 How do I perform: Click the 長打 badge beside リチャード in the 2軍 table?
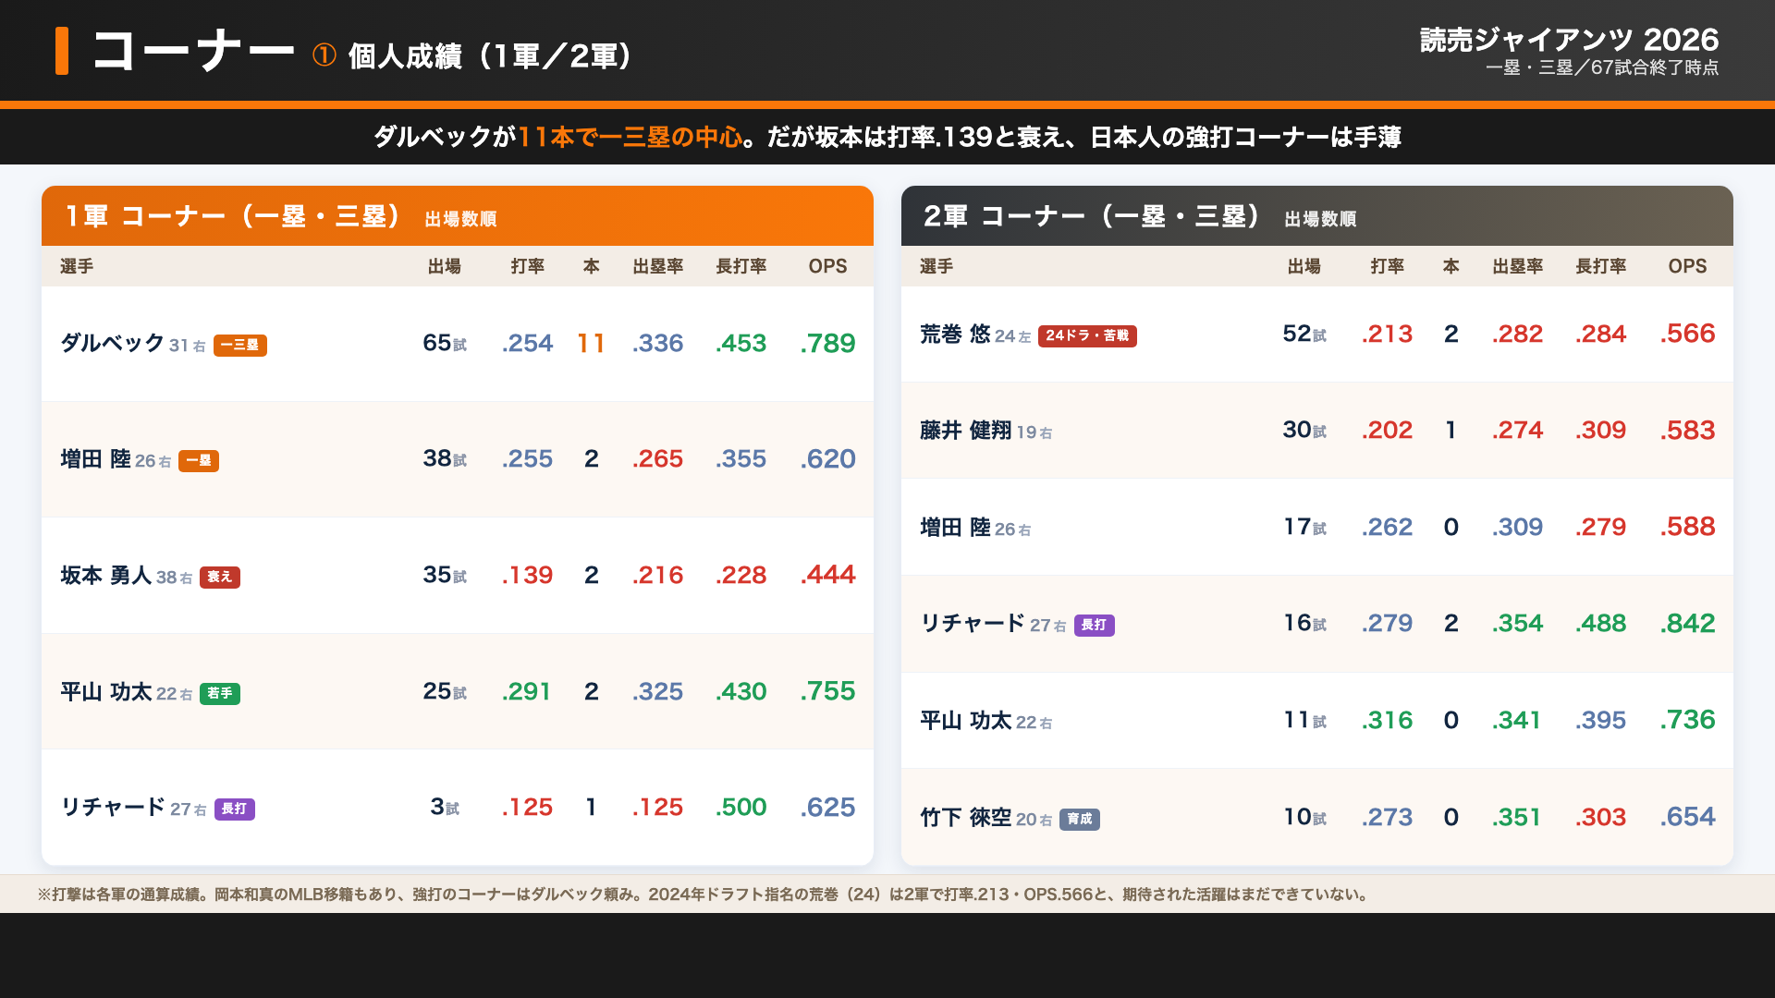(x=1094, y=626)
